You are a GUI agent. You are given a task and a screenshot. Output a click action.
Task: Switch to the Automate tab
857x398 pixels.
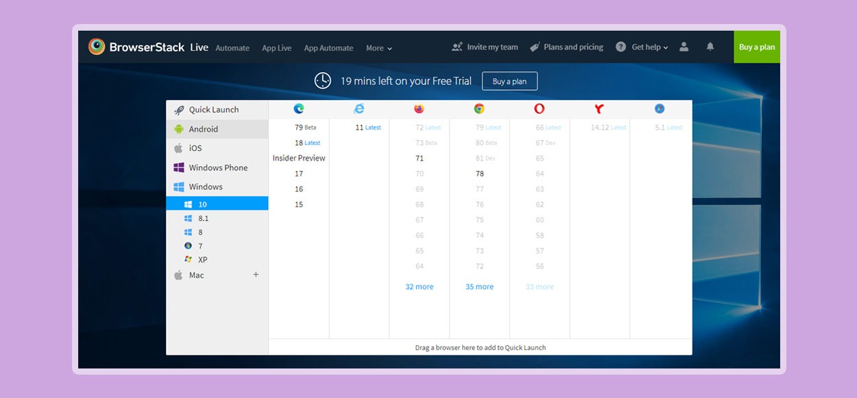point(232,48)
